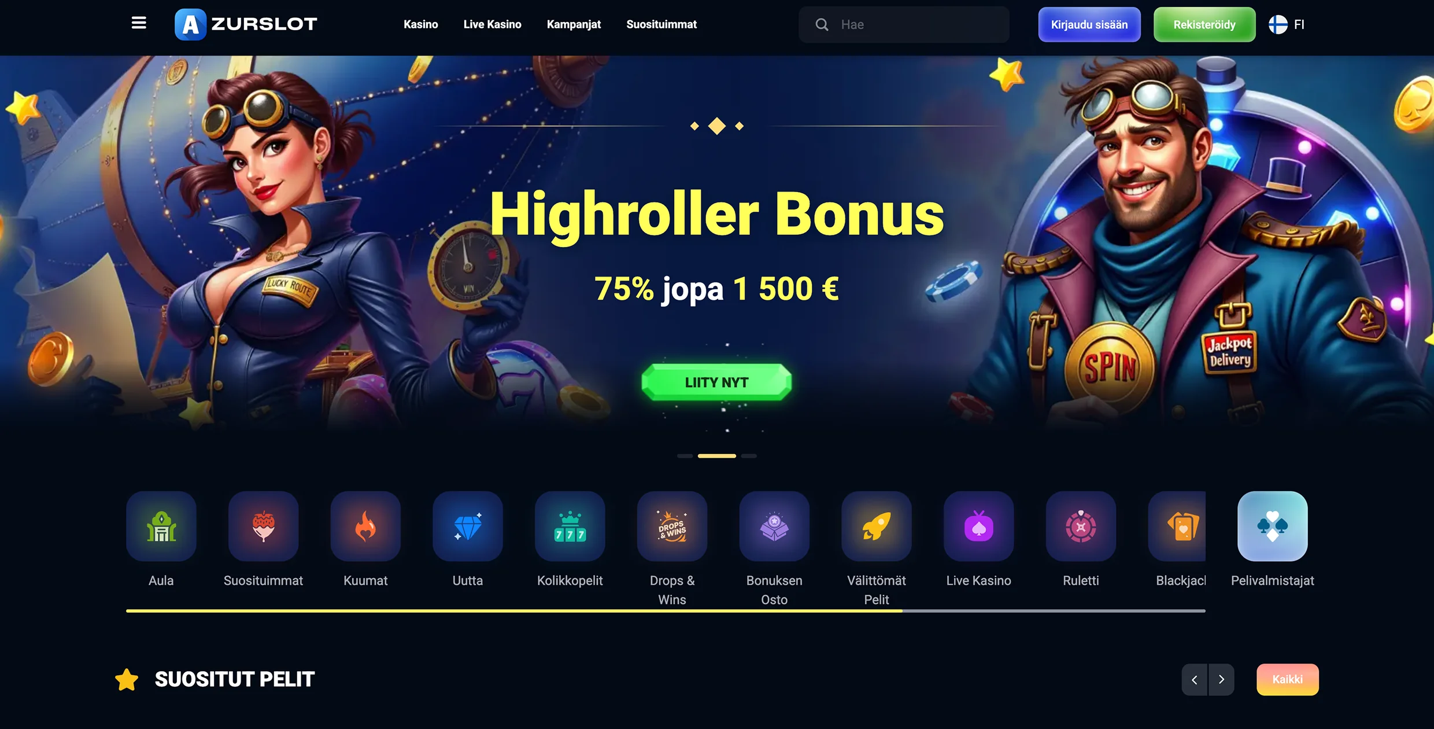The width and height of the screenshot is (1434, 729).
Task: Switch to the third banner slide indicator
Action: [x=749, y=456]
